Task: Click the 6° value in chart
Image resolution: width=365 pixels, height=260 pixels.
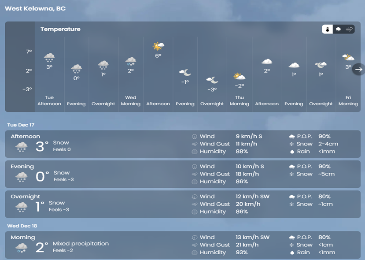Action: click(x=159, y=56)
